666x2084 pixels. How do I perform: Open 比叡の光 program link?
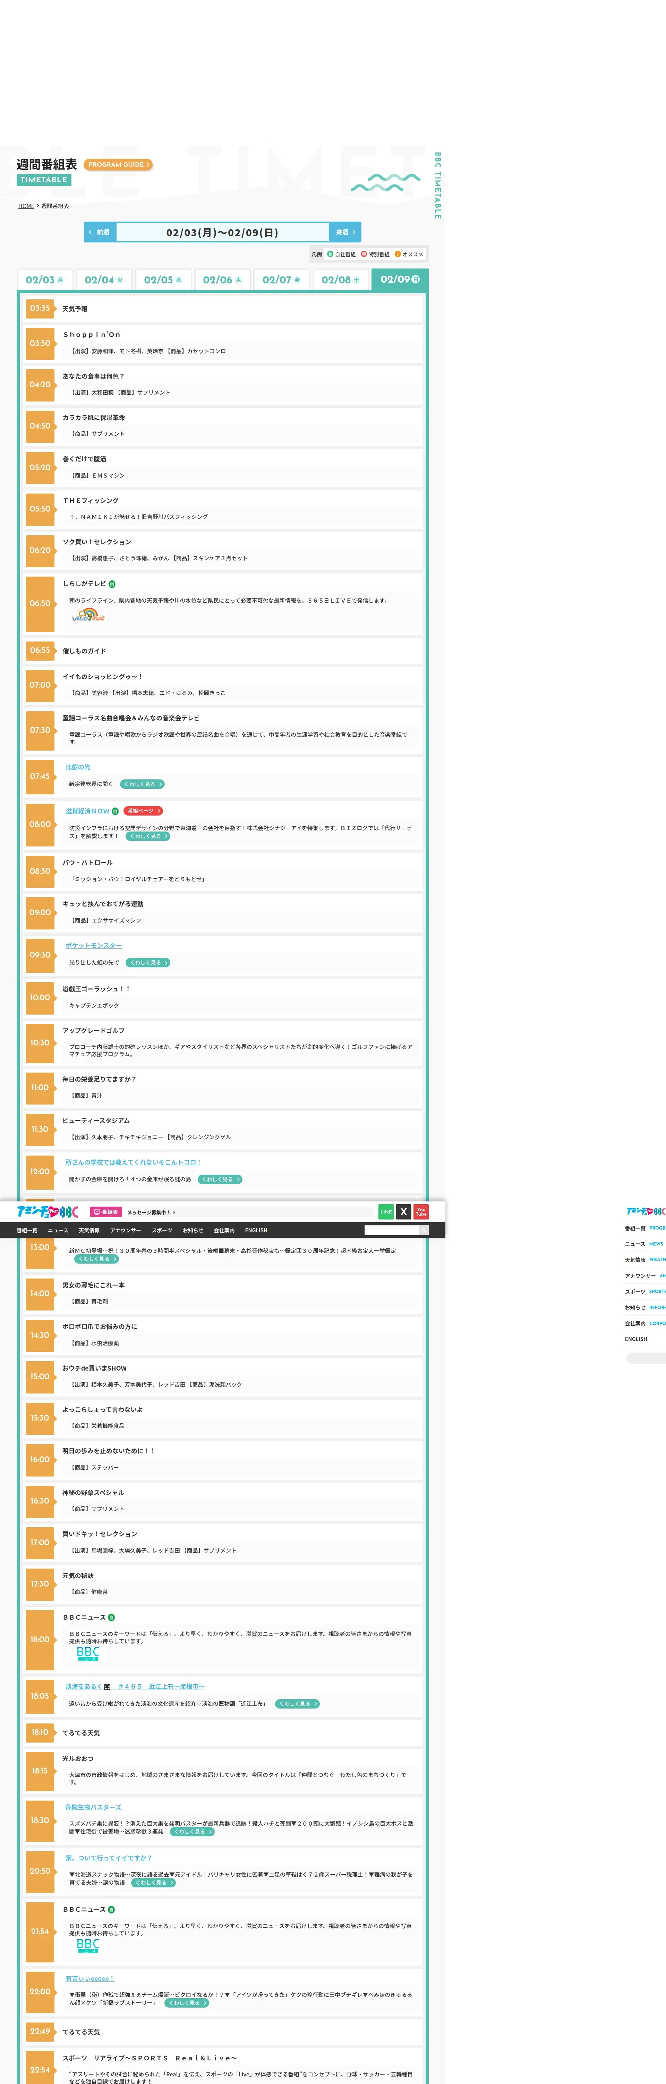tap(78, 767)
